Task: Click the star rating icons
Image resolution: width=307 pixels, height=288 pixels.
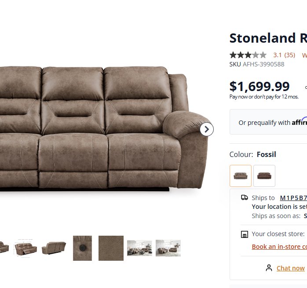Action: pos(248,55)
